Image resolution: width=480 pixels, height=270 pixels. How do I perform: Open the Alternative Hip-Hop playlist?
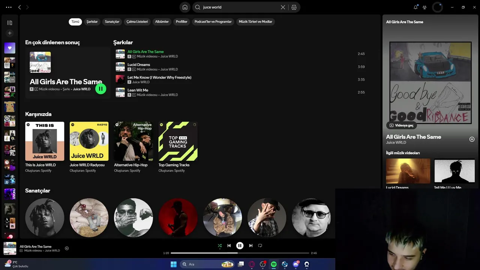click(133, 147)
